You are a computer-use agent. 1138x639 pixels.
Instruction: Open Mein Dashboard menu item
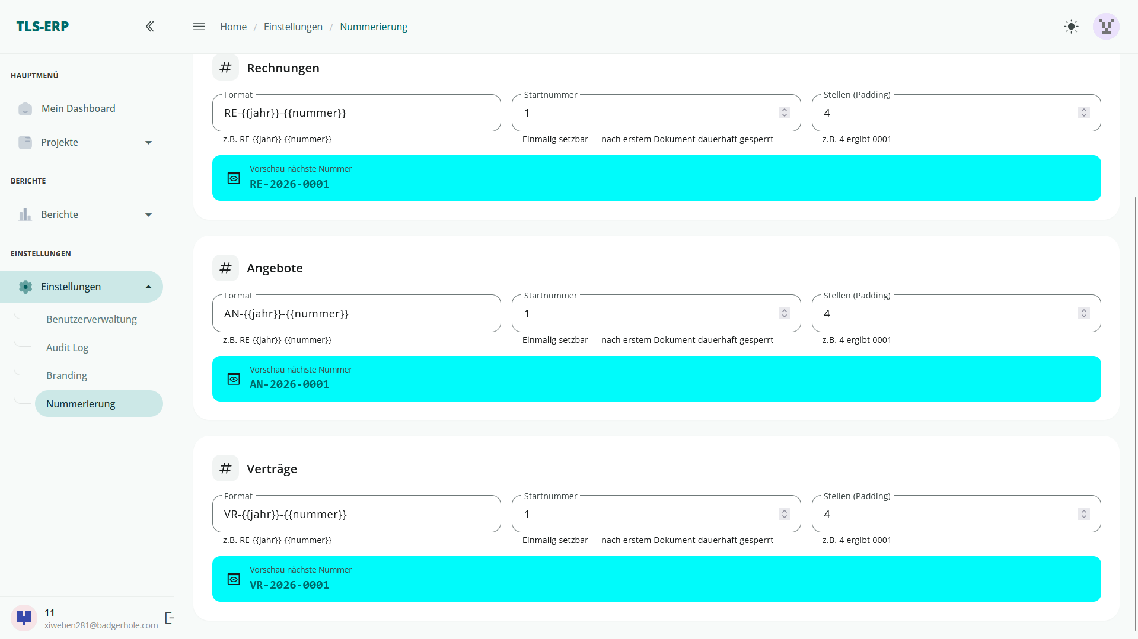(81, 109)
